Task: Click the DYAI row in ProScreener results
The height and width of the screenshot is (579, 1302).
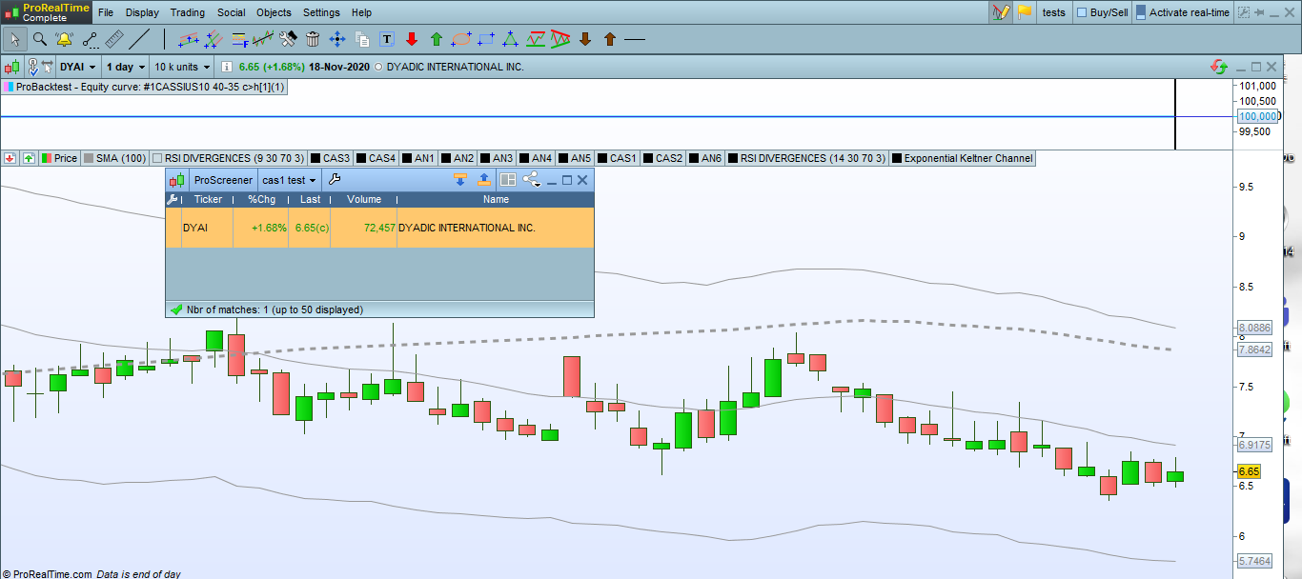Action: tap(379, 228)
